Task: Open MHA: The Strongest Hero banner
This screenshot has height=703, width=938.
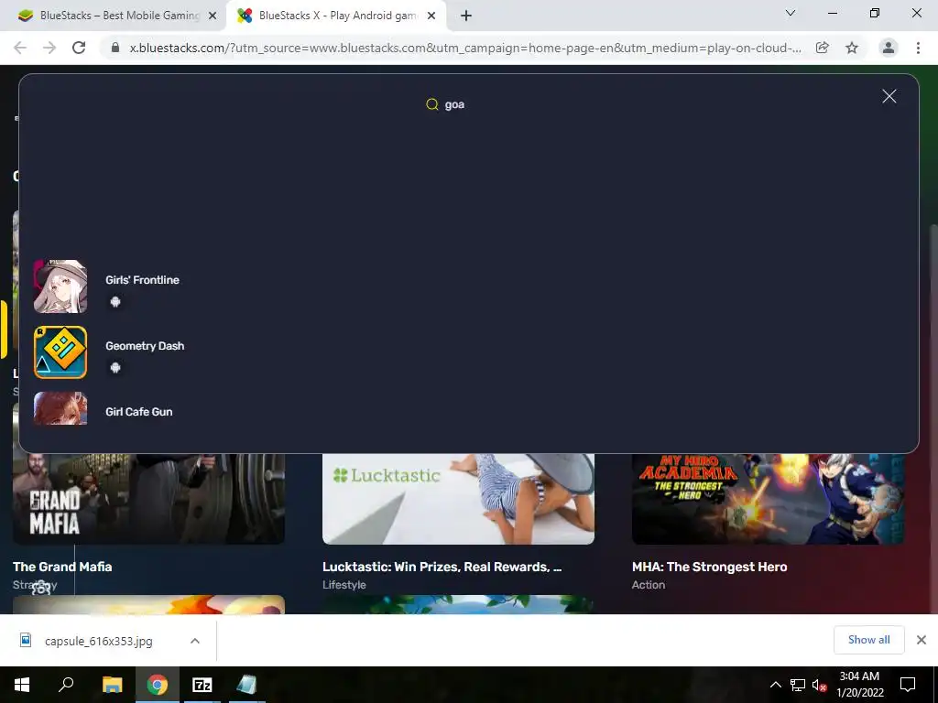Action: point(769,499)
